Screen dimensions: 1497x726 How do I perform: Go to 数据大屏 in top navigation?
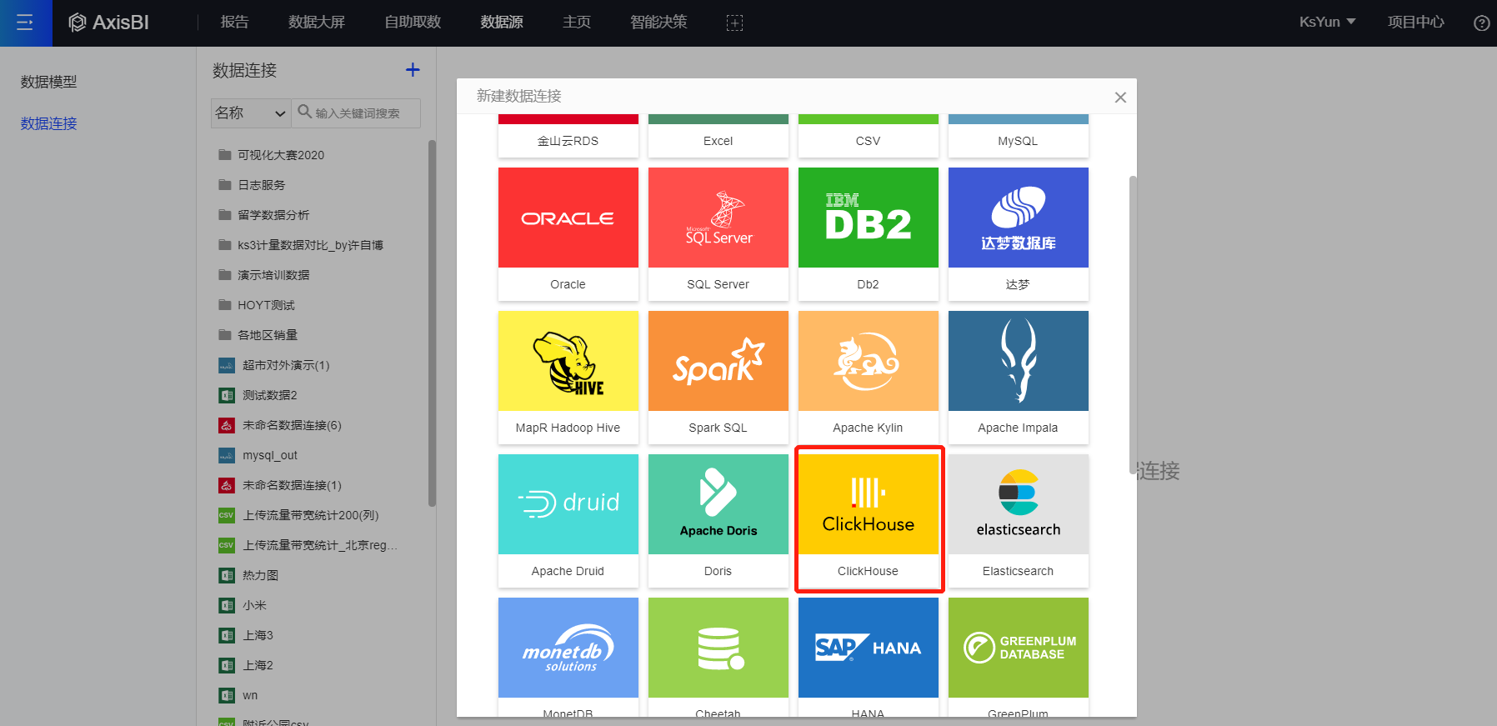point(317,23)
